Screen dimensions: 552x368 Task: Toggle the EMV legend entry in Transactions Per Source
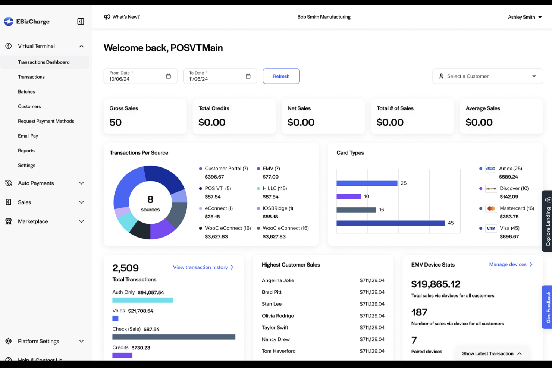tap(269, 168)
